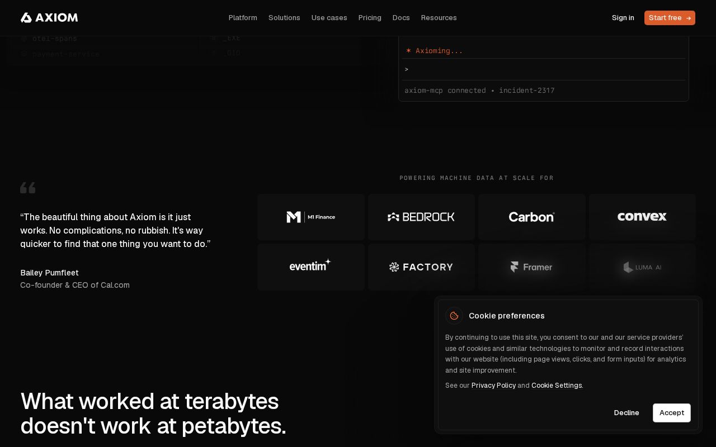This screenshot has width=716, height=447.
Task: Click the Start free button
Action: coord(670,18)
